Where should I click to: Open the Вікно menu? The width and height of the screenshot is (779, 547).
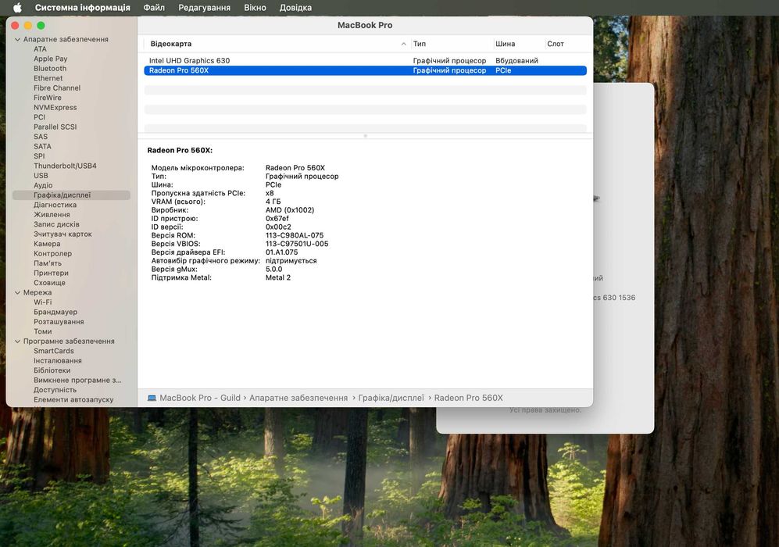coord(255,8)
